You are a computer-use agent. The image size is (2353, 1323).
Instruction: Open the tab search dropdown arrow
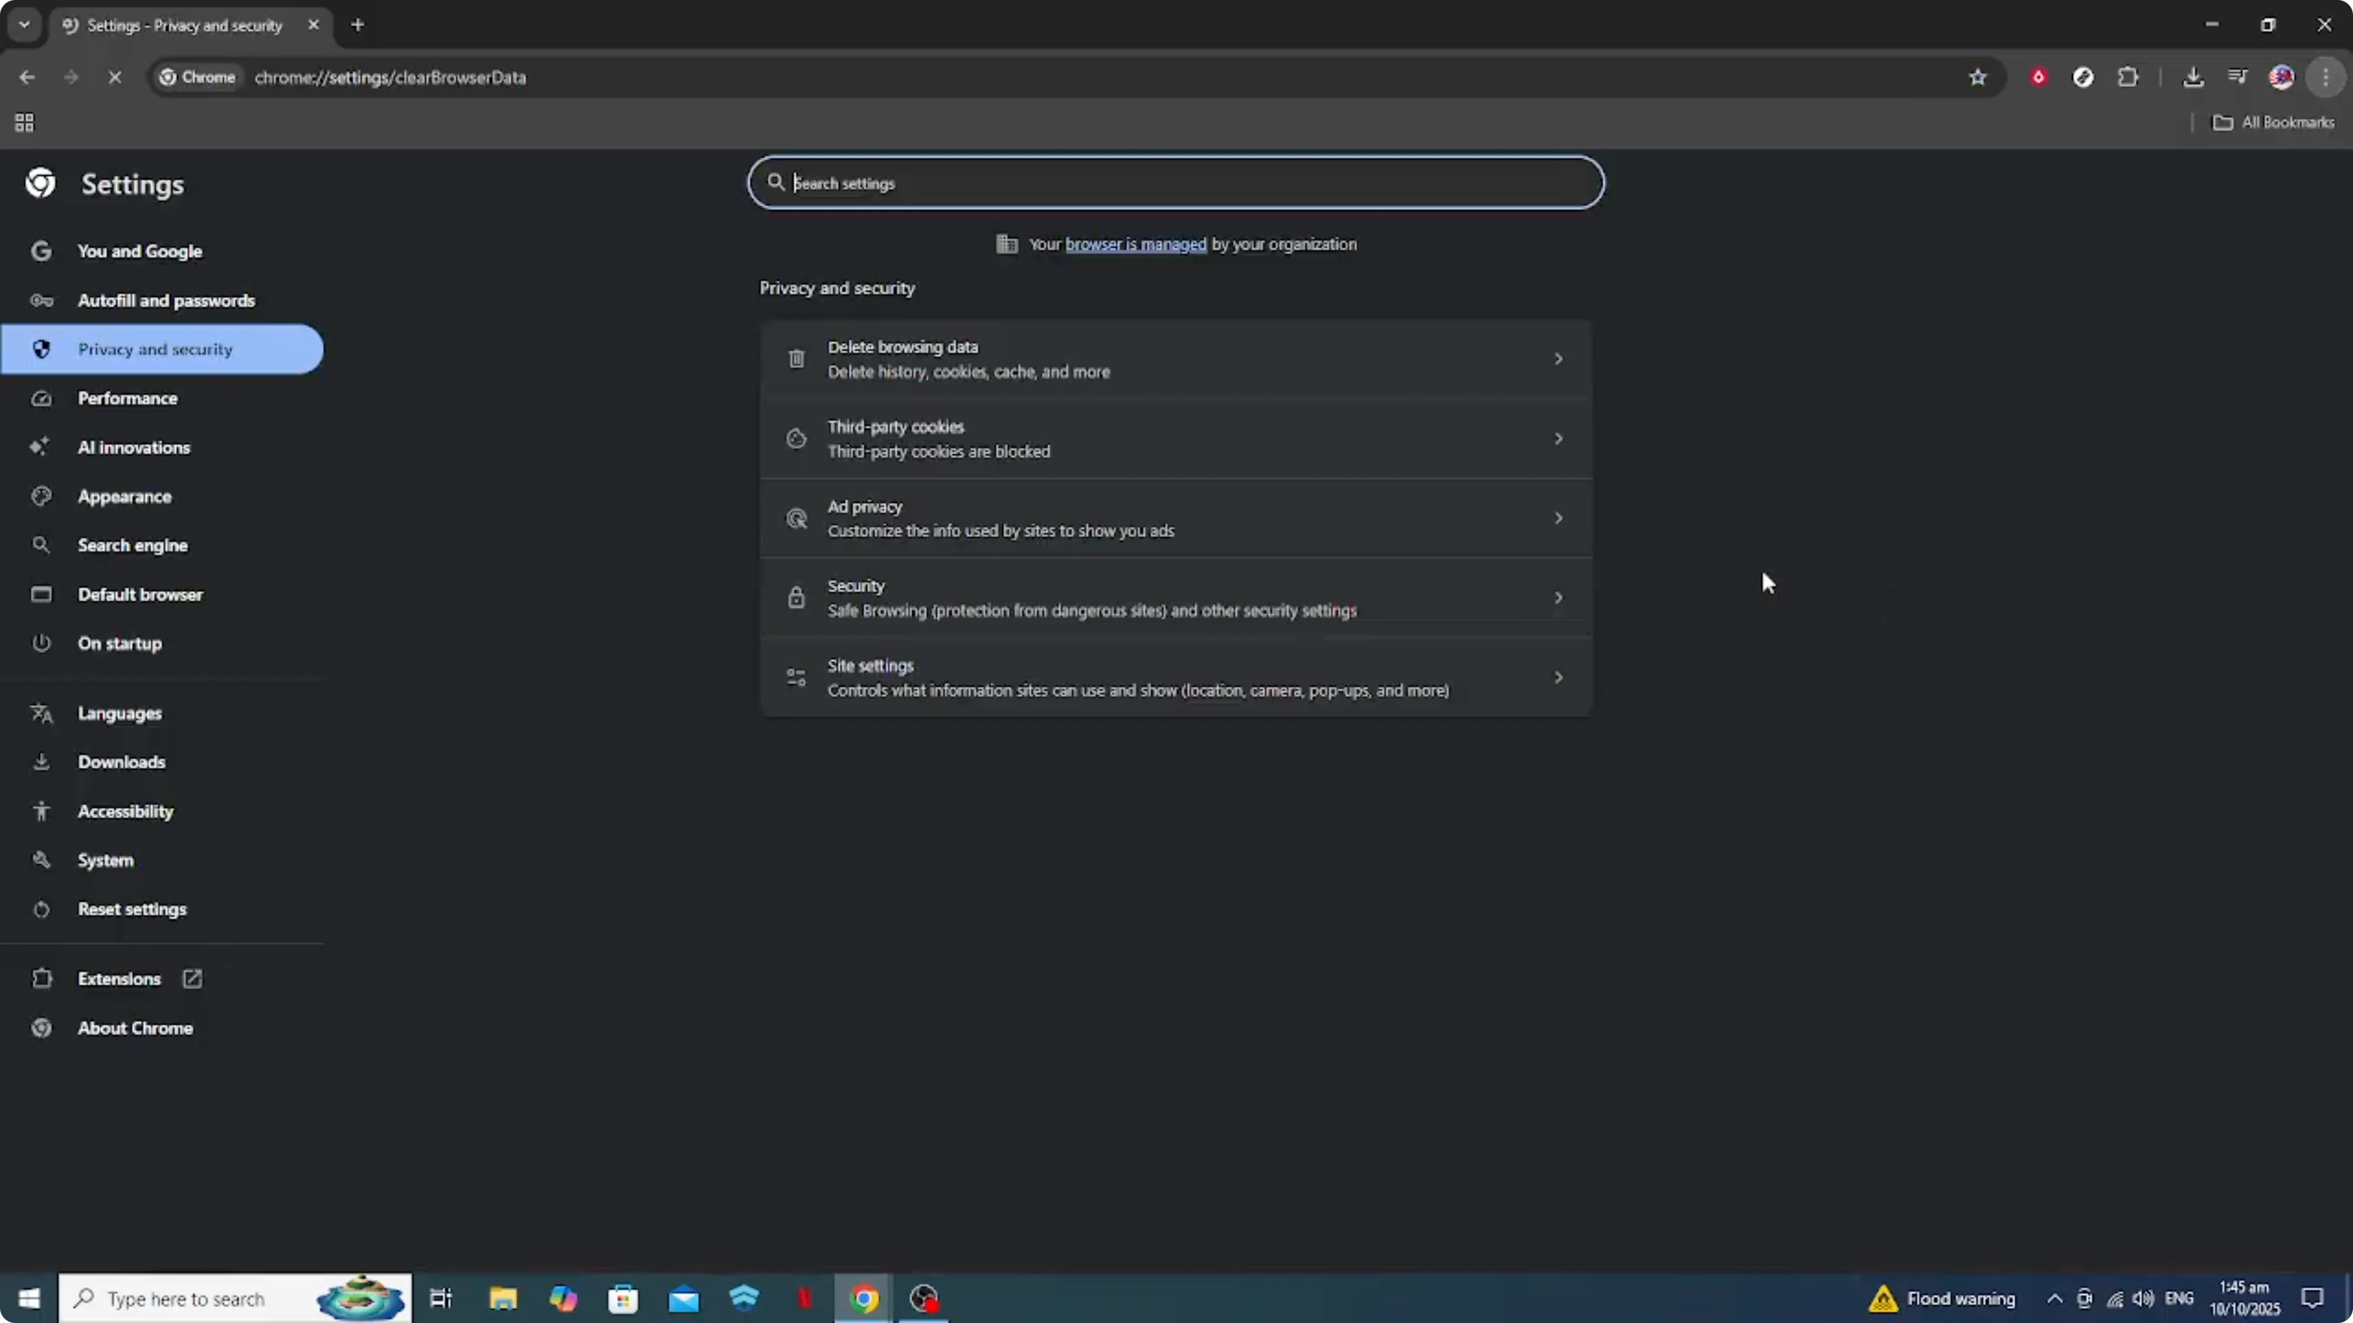[x=24, y=25]
